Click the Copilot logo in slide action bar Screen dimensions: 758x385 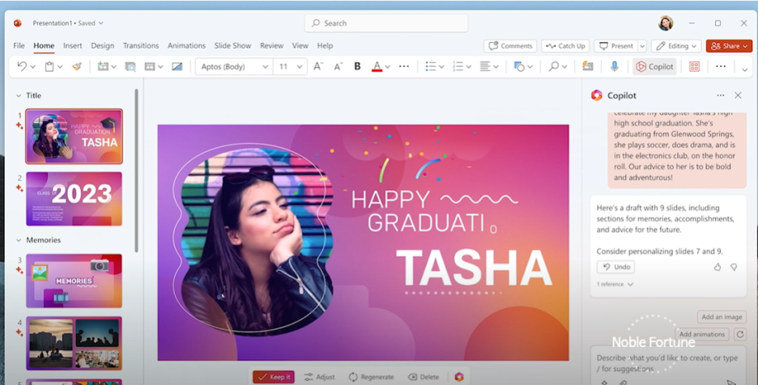[x=459, y=377]
